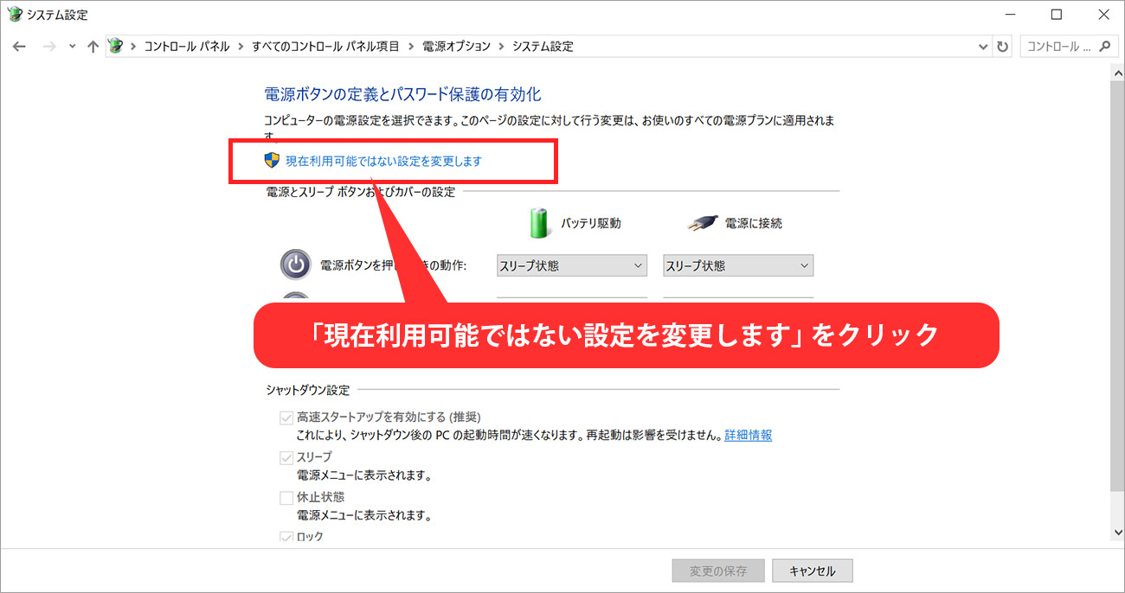Screen dimensions: 1125x593
Task: Click システム設定 breadcrumb
Action: point(543,47)
